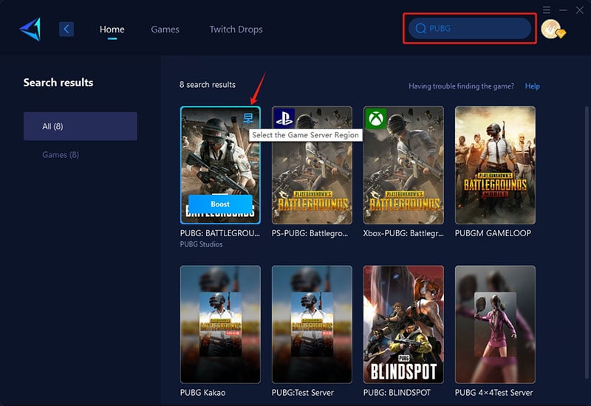The image size is (591, 406).
Task: Click the PUBG:Test Server title text
Action: click(303, 393)
